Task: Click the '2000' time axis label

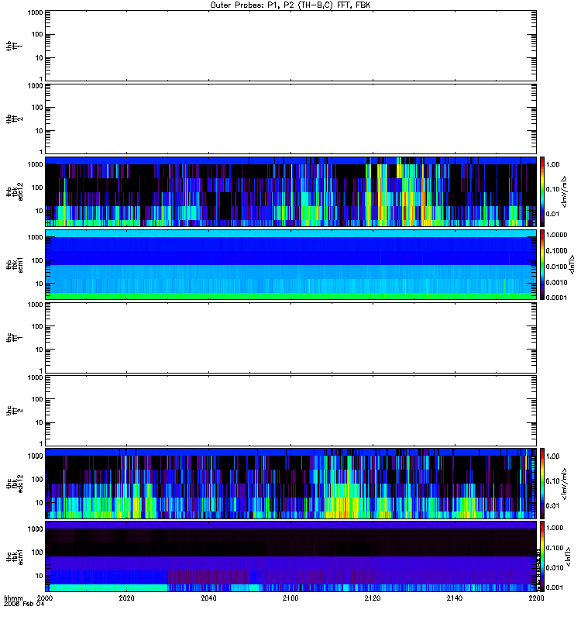Action: coord(45,598)
